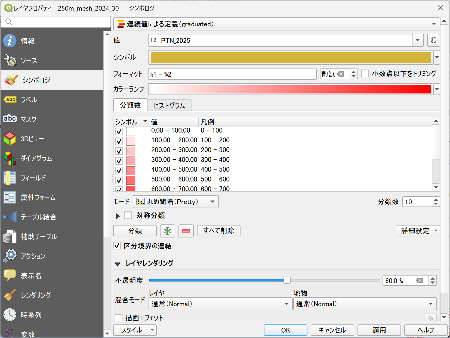Open the renderer type graduated dropdown

276,24
